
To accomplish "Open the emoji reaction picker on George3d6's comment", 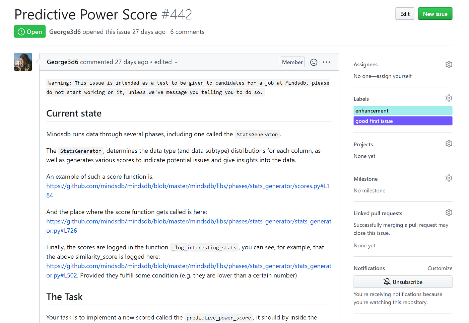I will tap(314, 62).
